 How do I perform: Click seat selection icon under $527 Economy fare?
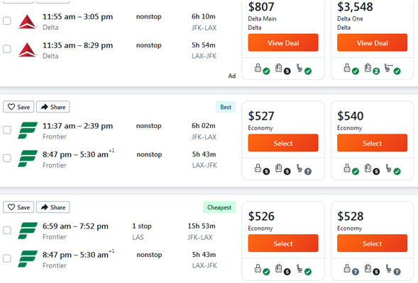299,168
